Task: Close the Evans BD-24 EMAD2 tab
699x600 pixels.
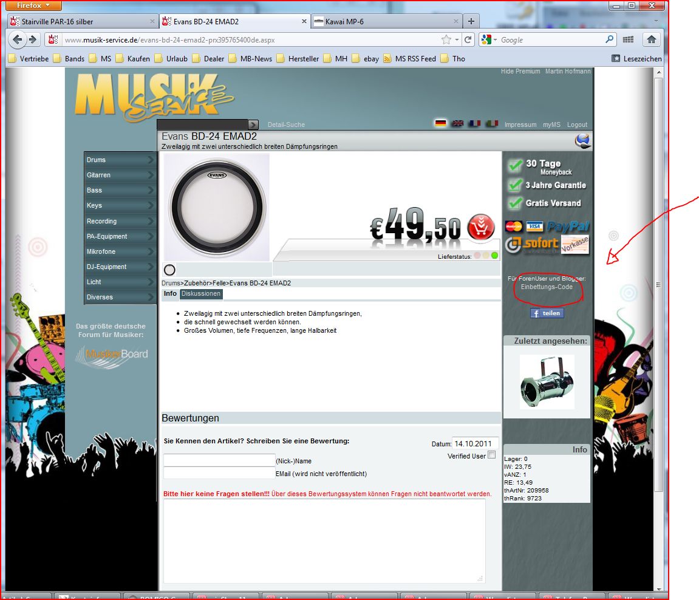Action: [304, 21]
